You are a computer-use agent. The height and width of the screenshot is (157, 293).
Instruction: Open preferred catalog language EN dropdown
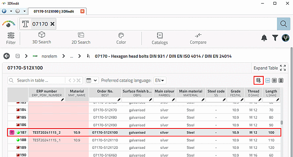click(x=160, y=80)
